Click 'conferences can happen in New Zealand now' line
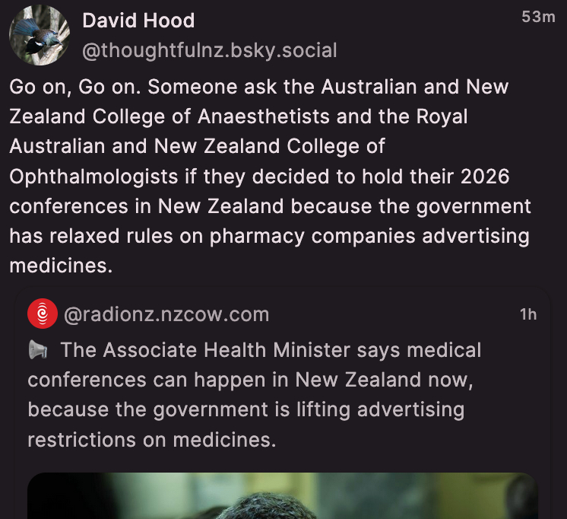This screenshot has width=567, height=519. point(250,380)
